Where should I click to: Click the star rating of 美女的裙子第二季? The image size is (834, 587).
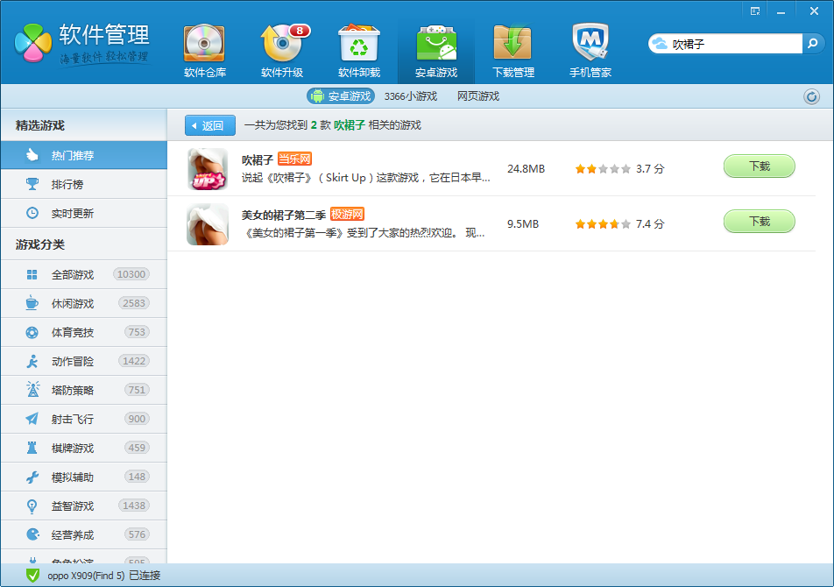(602, 223)
